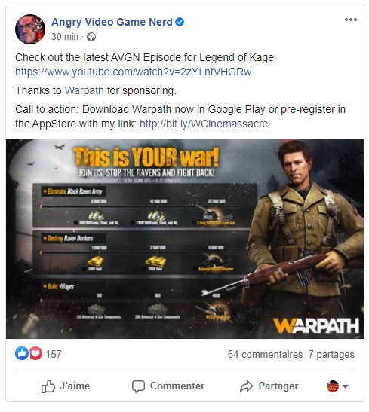The width and height of the screenshot is (369, 412).
Task: Click the 157 reactions count
Action: pyautogui.click(x=54, y=354)
